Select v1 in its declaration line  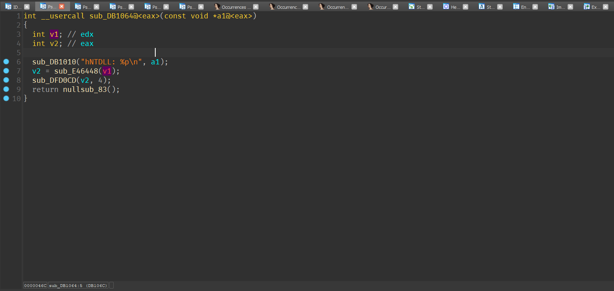54,34
